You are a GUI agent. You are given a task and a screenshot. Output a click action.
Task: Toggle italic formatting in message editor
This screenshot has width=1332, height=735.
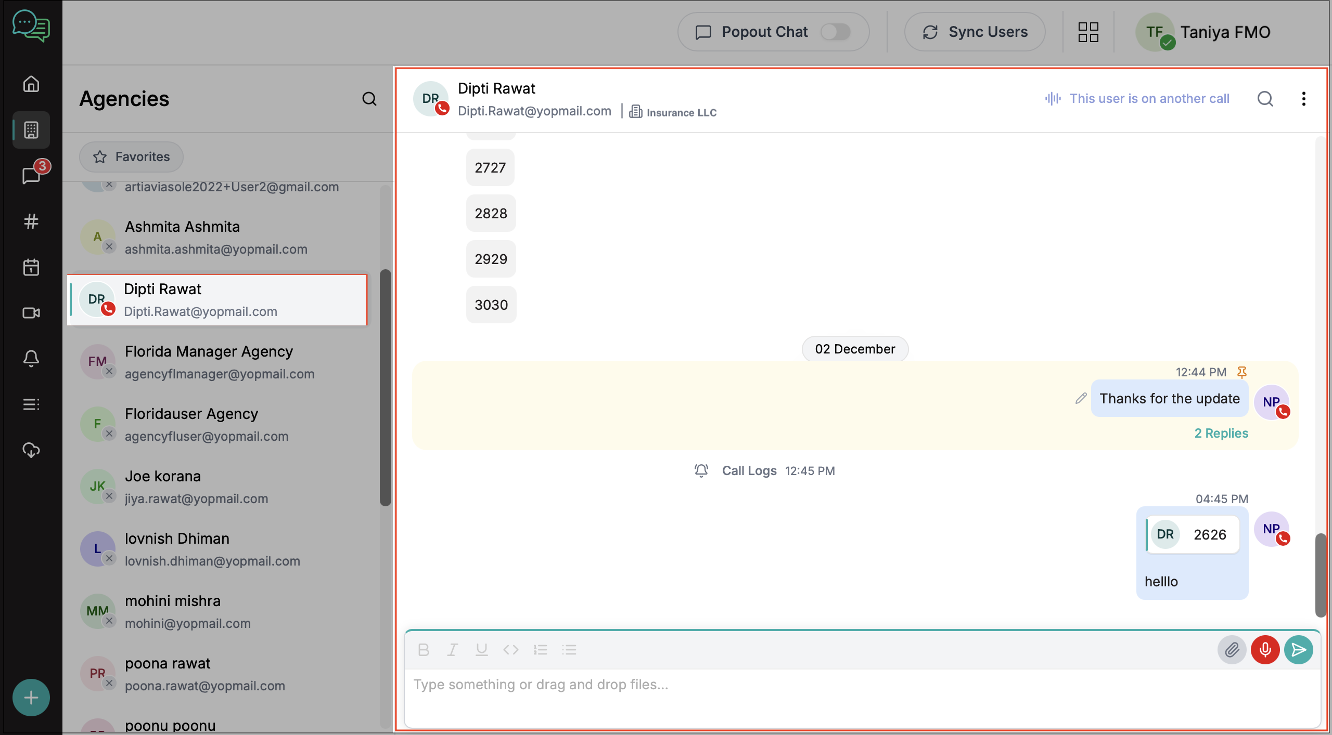pyautogui.click(x=453, y=650)
